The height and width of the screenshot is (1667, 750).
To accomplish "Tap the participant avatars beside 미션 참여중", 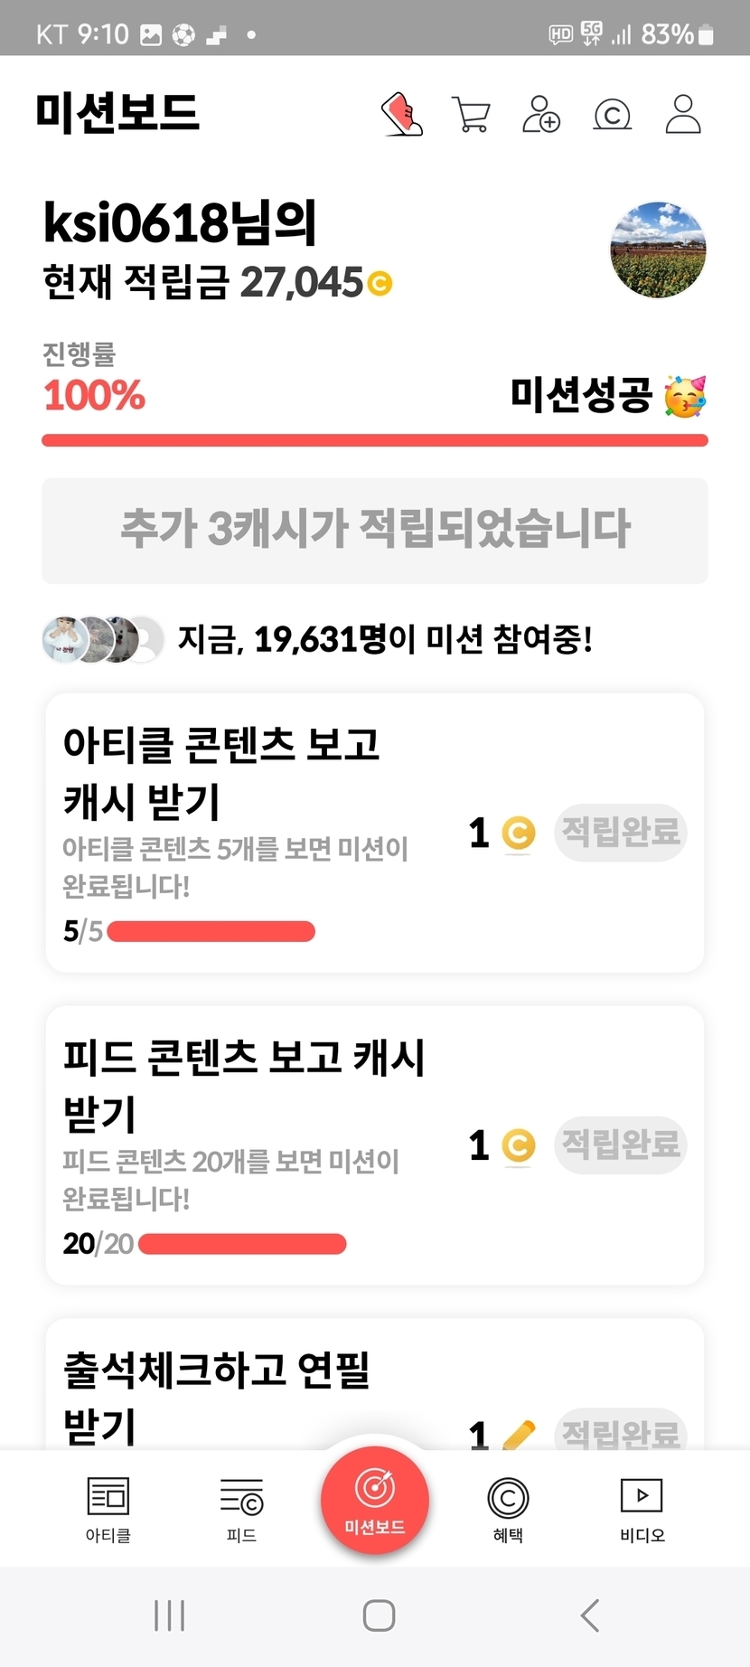I will click(103, 640).
